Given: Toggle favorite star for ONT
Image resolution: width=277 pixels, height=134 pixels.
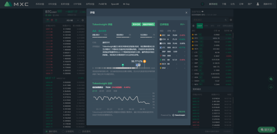Looking at the screenshot, I should pos(193,56).
